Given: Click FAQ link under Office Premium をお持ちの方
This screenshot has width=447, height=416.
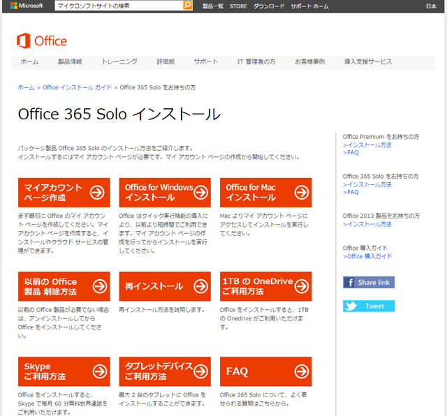Looking at the screenshot, I should [x=351, y=152].
